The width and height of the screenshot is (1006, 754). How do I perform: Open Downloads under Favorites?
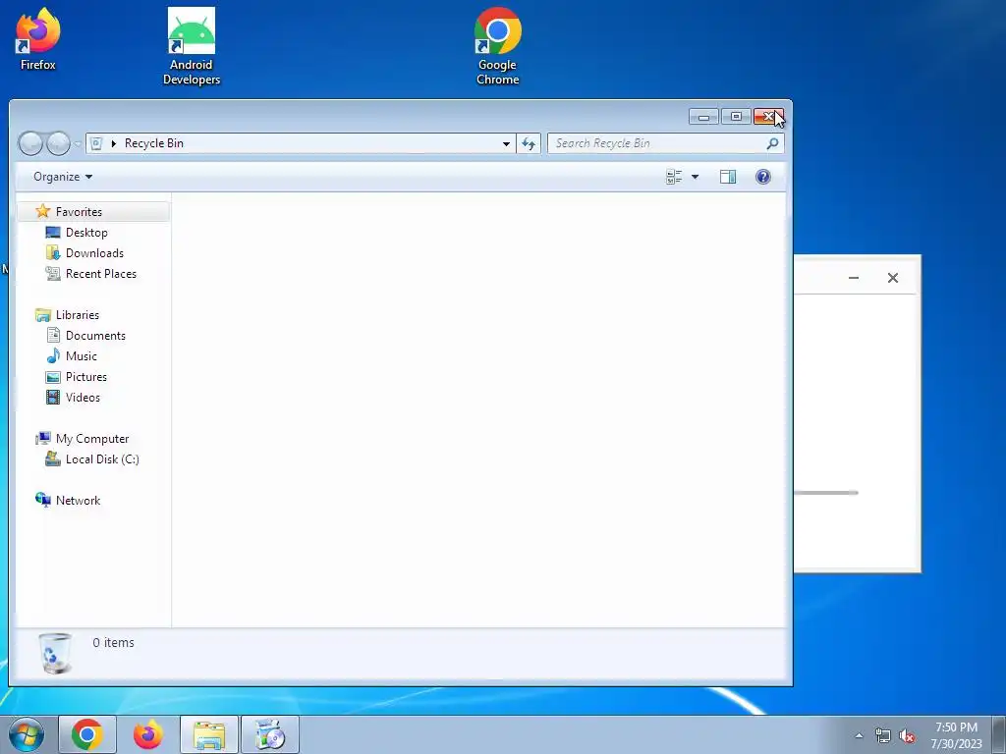(94, 253)
